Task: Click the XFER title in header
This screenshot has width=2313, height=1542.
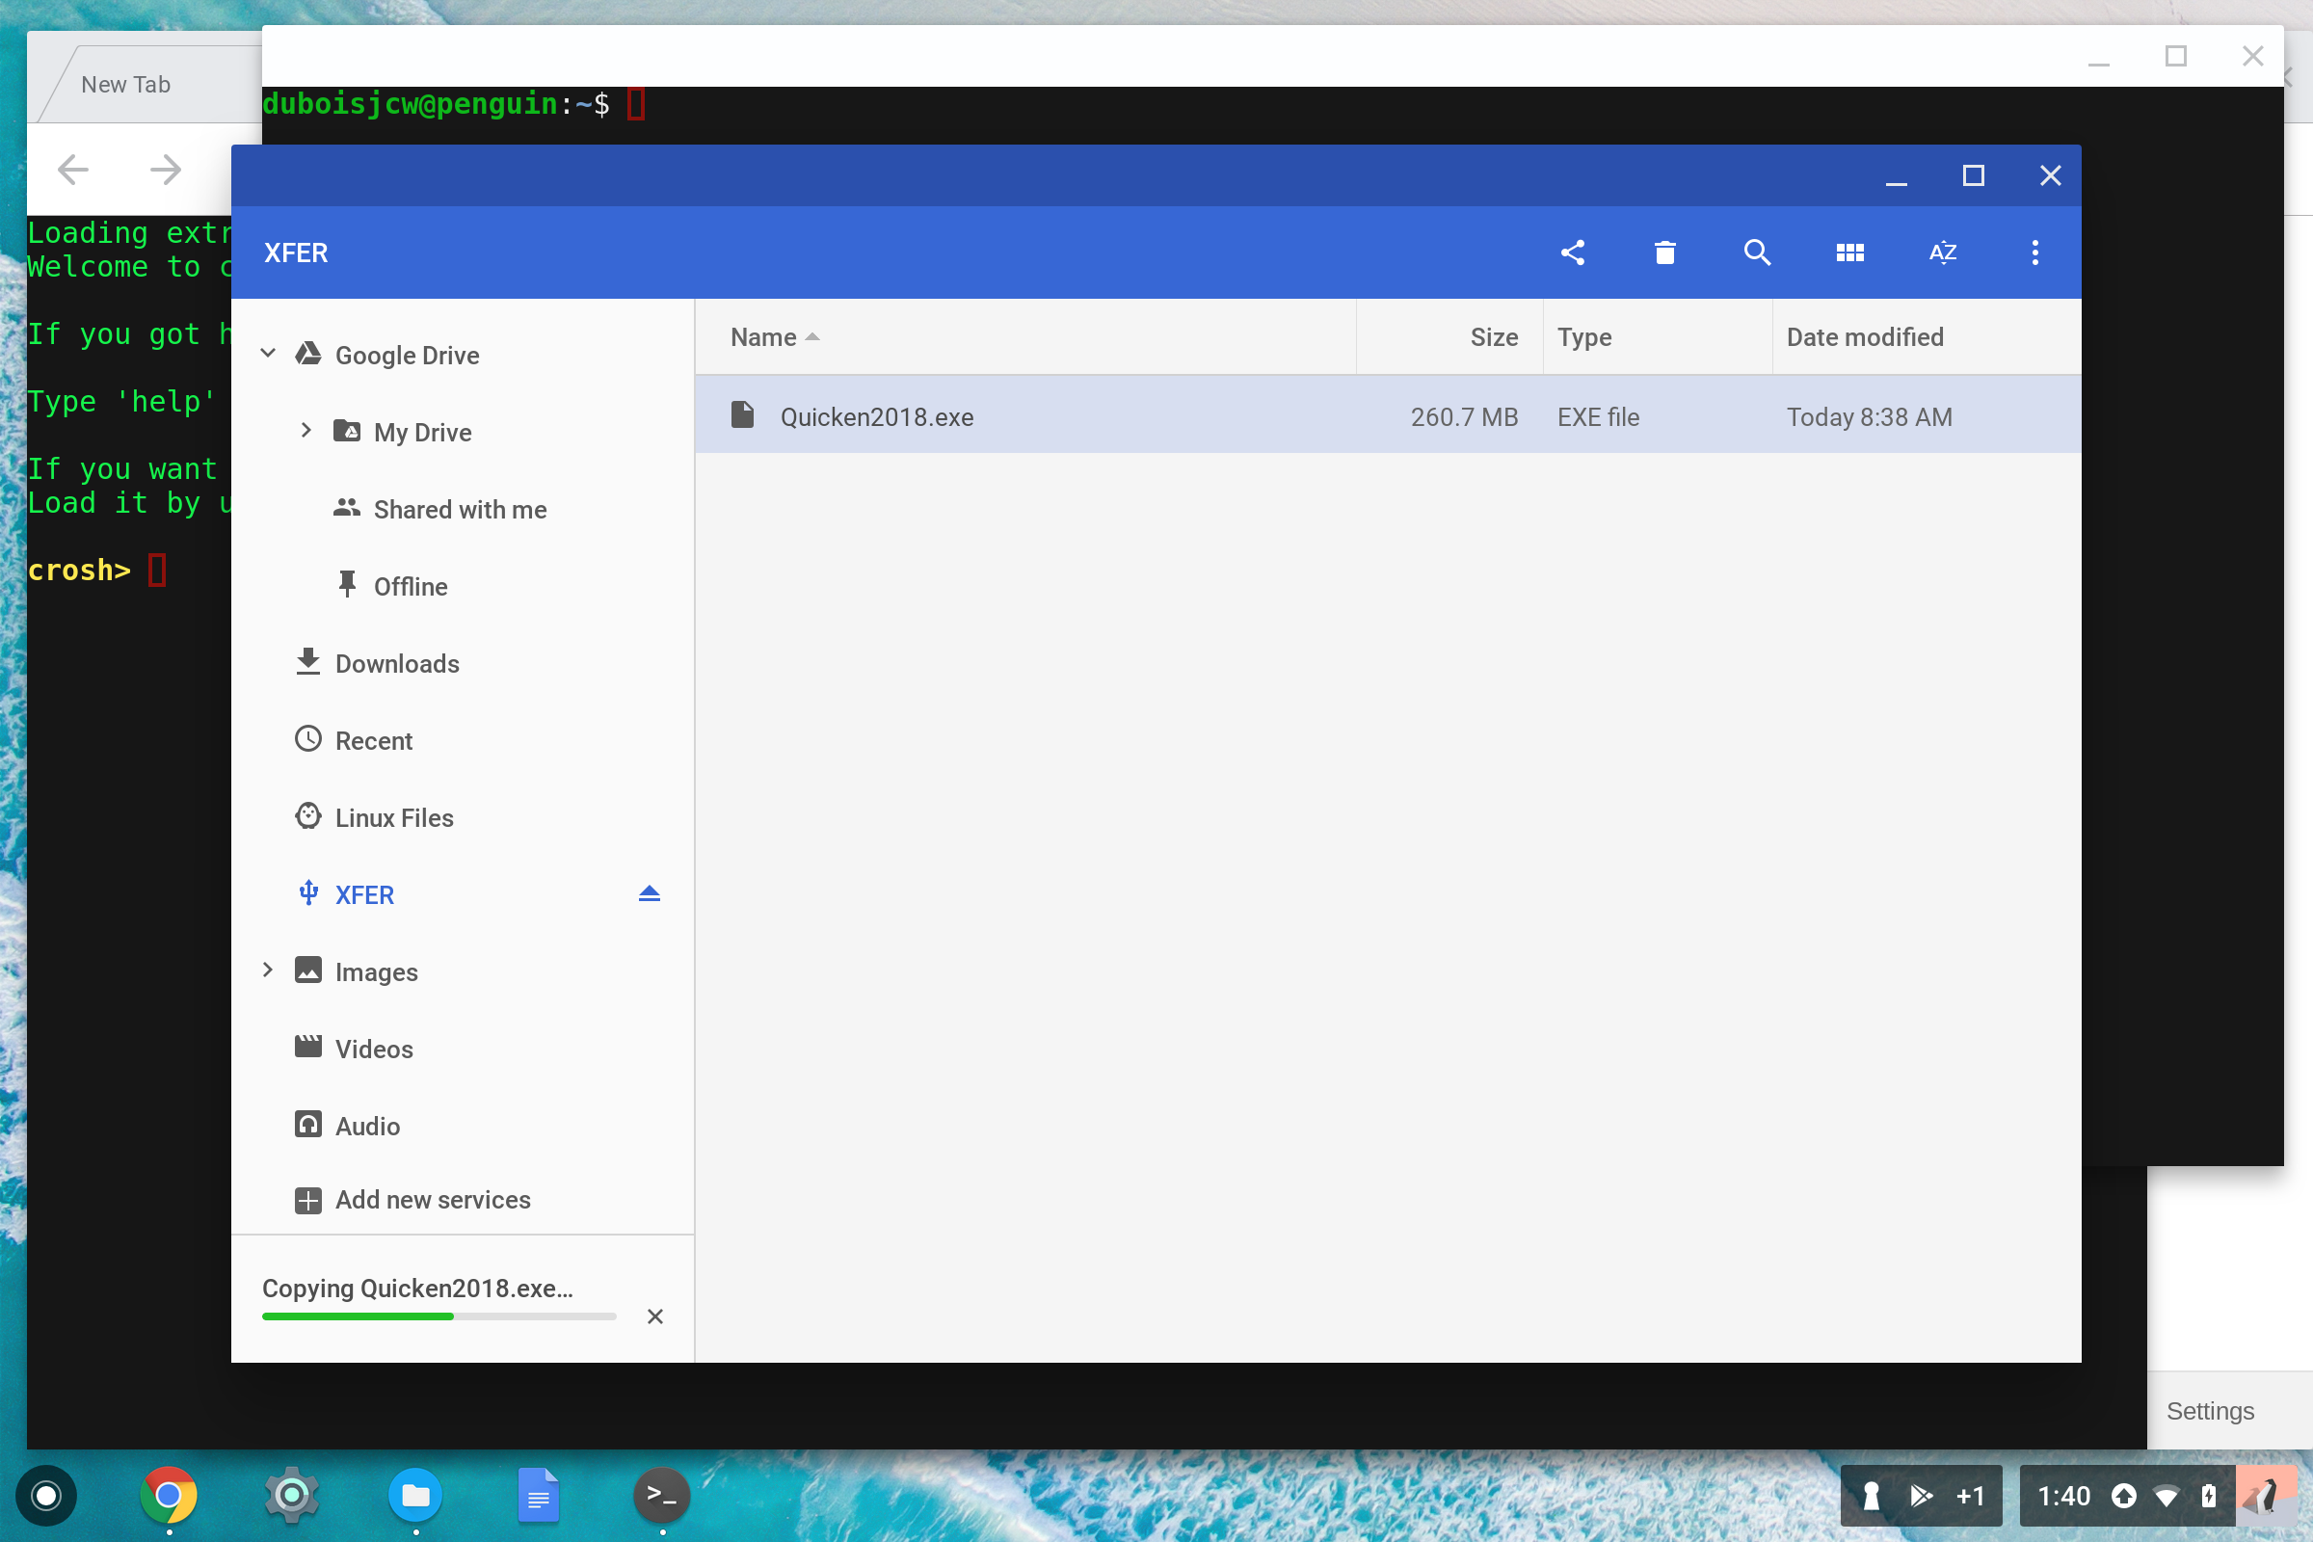Action: (x=296, y=253)
